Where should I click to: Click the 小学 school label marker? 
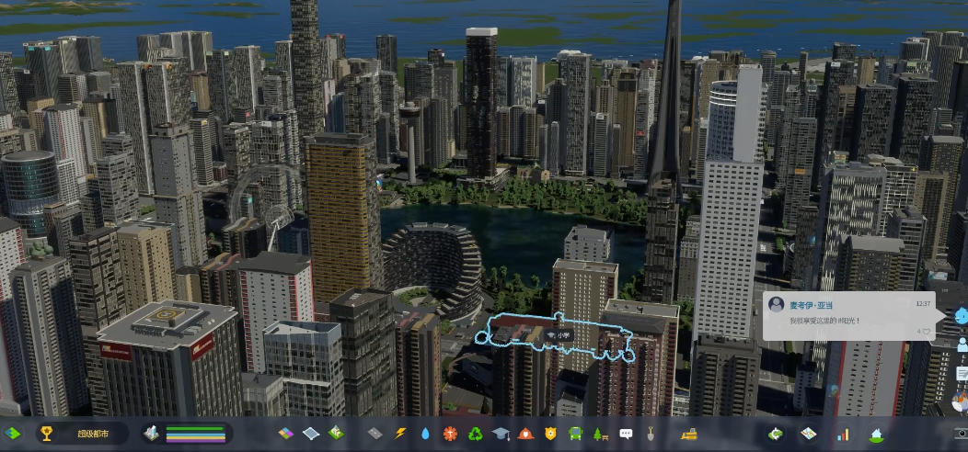point(559,335)
